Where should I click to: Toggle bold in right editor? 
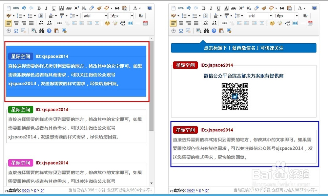[x=204, y=8]
